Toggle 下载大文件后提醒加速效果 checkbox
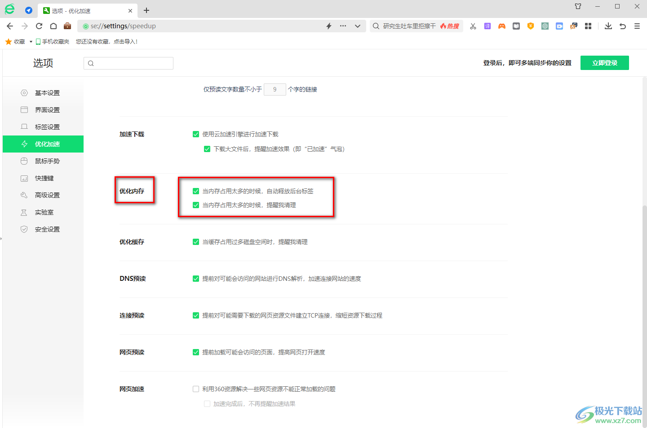Viewport: 647px width, 428px height. [207, 149]
